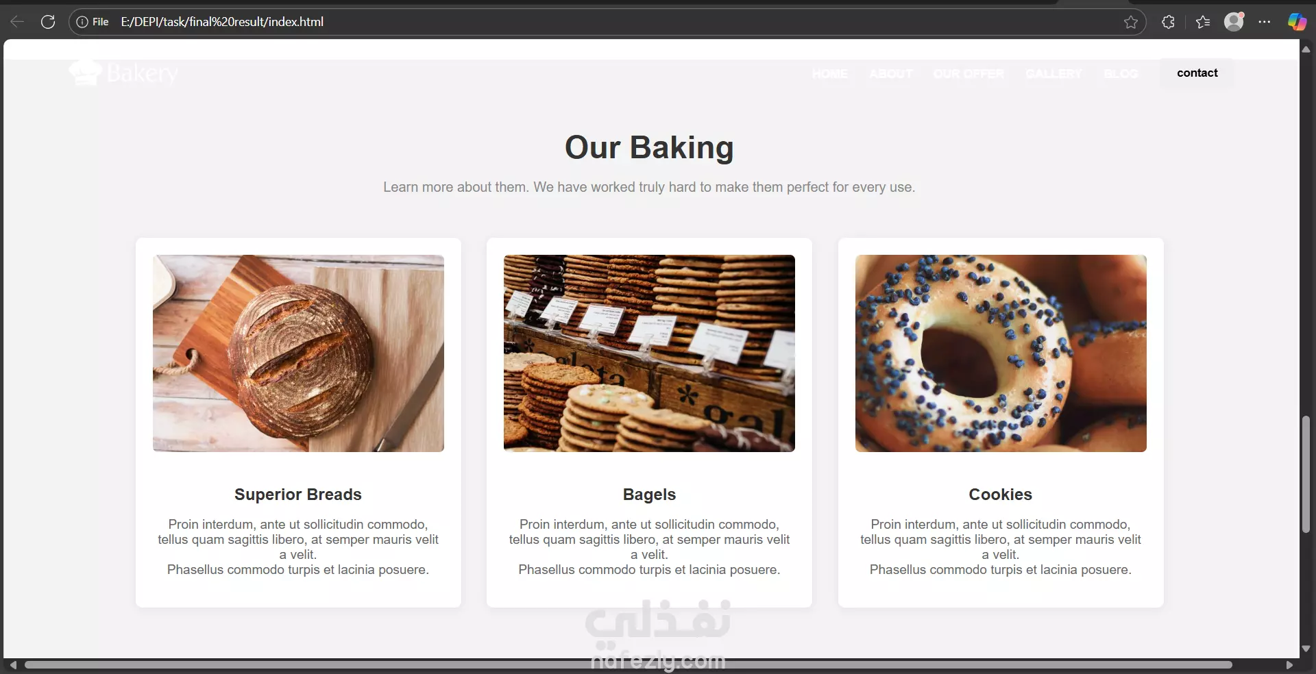The height and width of the screenshot is (674, 1316).
Task: Open the browser settings ellipsis menu
Action: click(x=1265, y=22)
